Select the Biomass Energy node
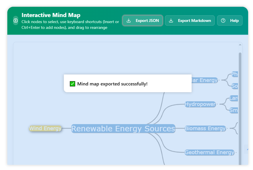 tap(205, 128)
